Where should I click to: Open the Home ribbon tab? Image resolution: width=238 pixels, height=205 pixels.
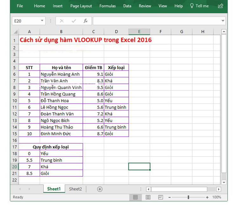(x=39, y=6)
